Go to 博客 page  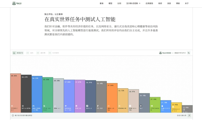tap(178, 3)
